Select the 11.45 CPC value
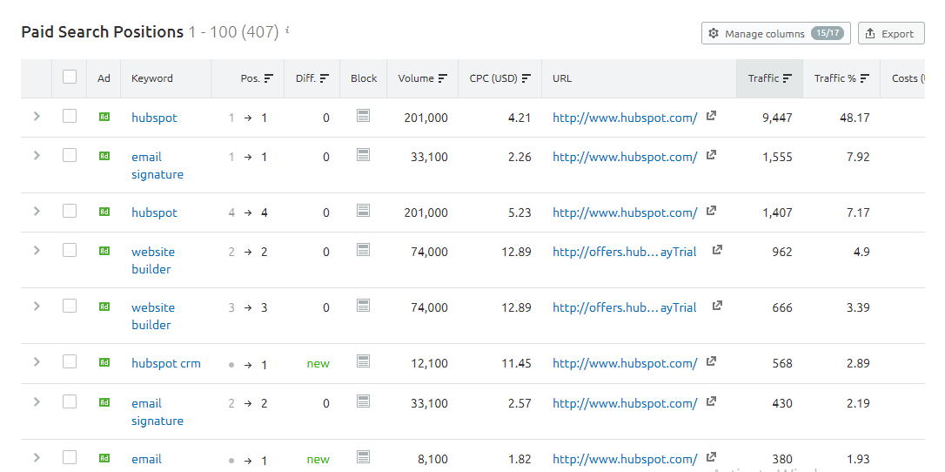This screenshot has width=945, height=472. [516, 363]
